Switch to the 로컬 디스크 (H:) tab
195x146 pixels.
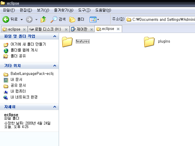pyautogui.click(x=48, y=29)
